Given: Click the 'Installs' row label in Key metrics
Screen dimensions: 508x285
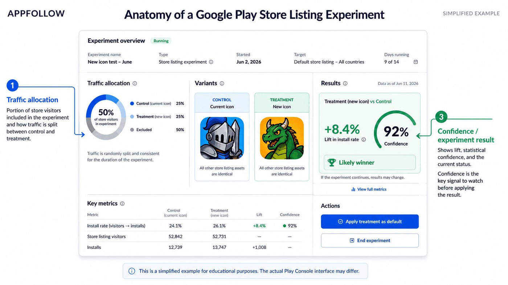Looking at the screenshot, I should click(x=94, y=248).
